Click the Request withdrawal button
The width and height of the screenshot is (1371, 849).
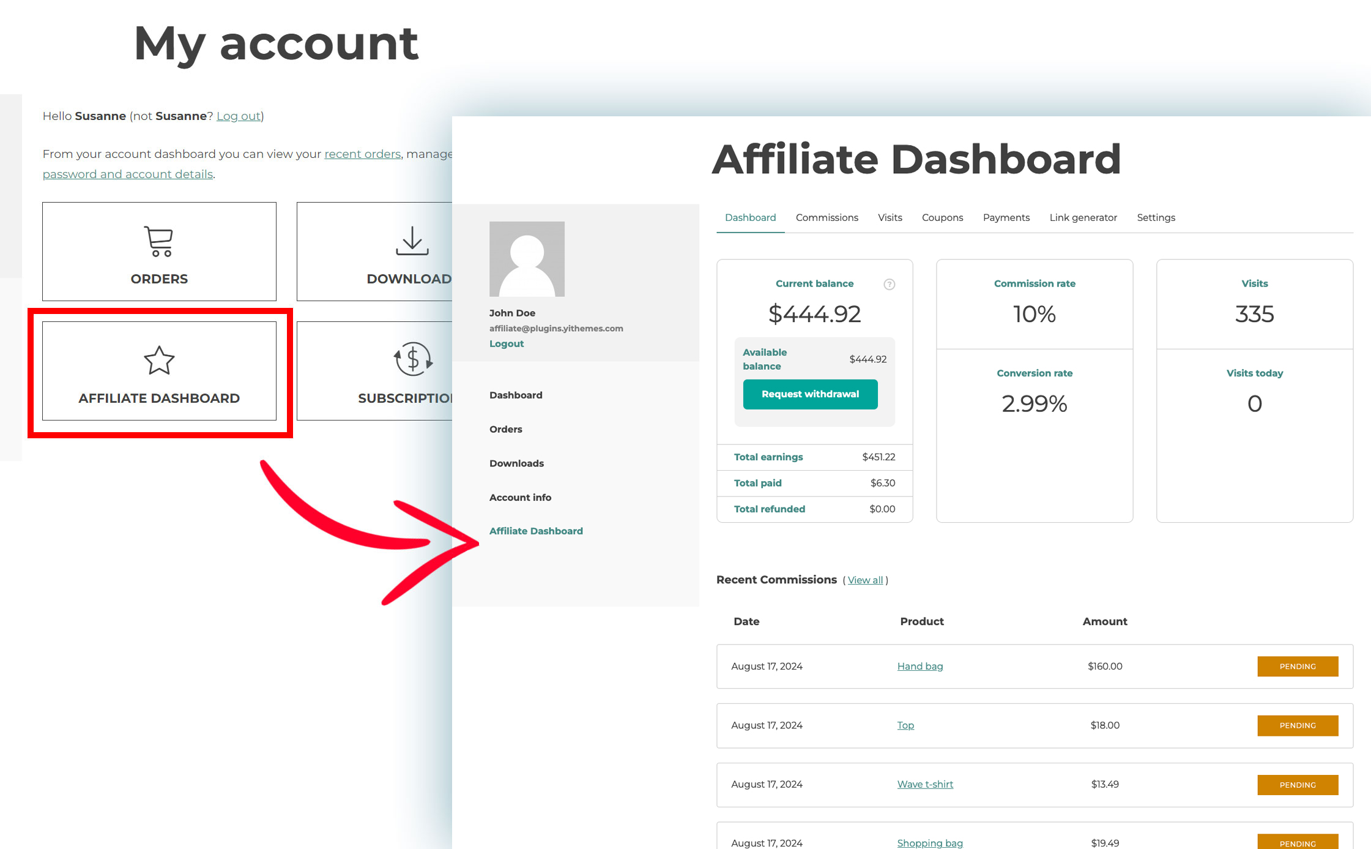tap(810, 394)
